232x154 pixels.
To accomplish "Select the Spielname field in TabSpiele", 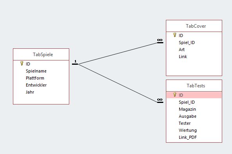I will [x=41, y=71].
